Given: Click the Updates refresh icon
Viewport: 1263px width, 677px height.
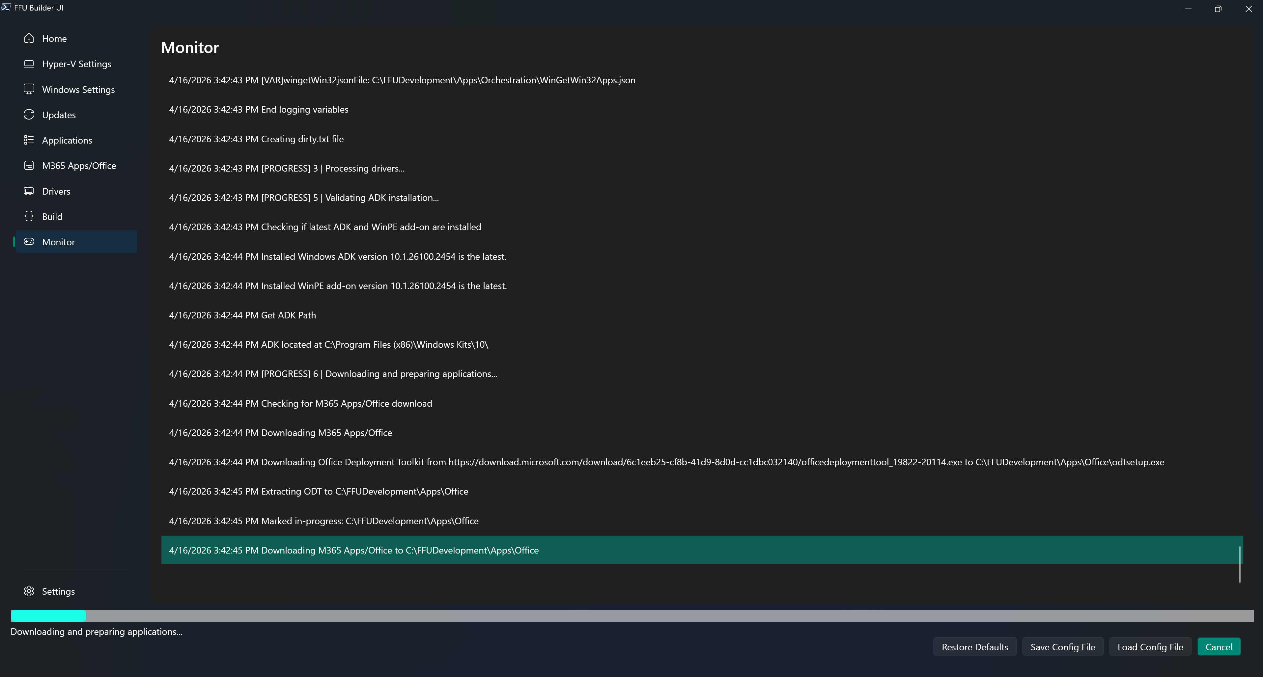Looking at the screenshot, I should [29, 115].
